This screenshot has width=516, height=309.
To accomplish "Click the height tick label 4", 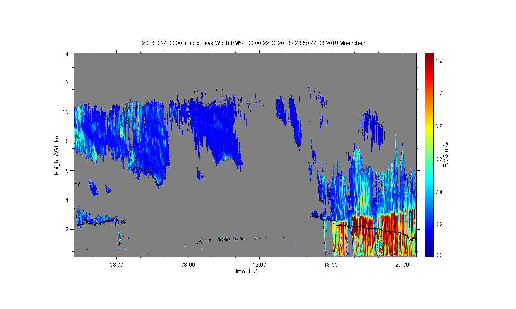I will [x=67, y=200].
